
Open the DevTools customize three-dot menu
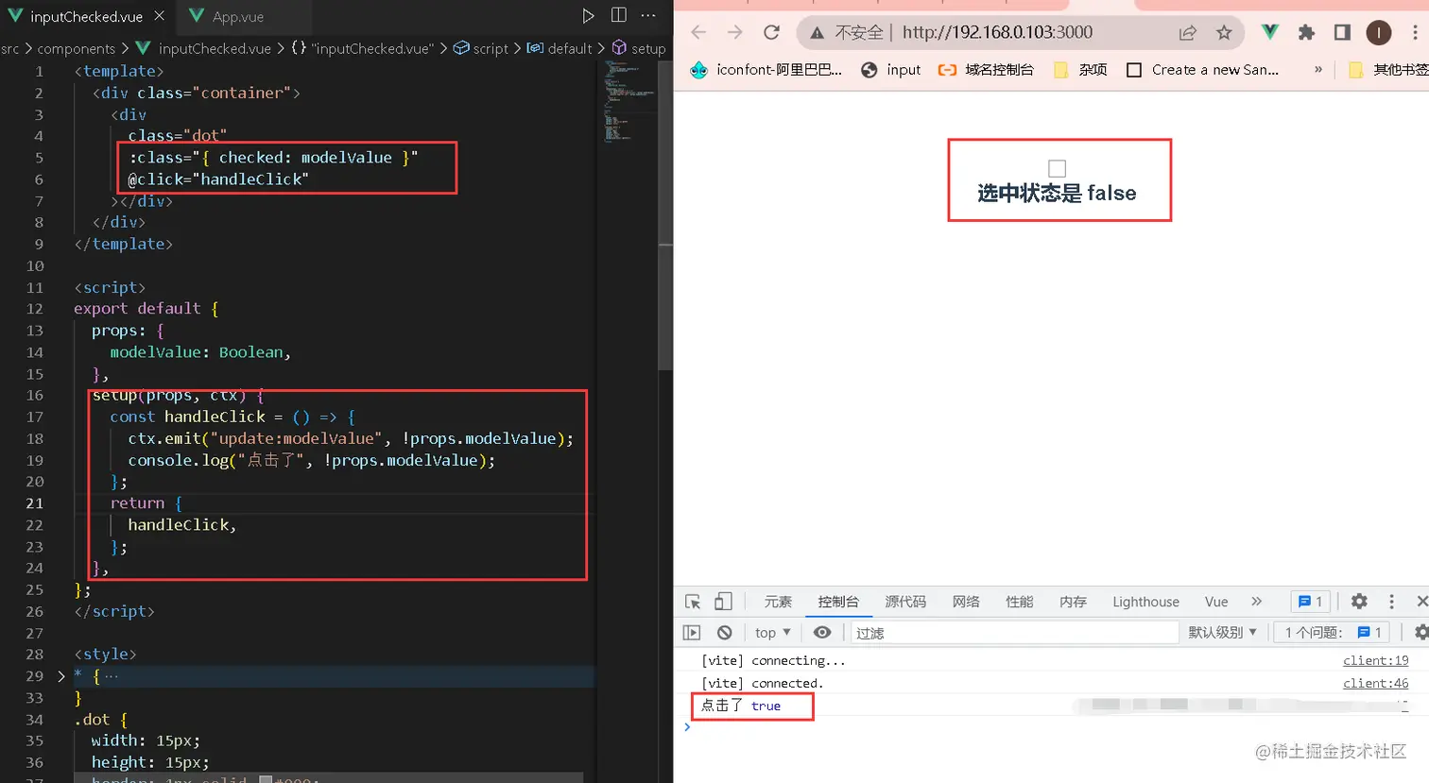1391,602
